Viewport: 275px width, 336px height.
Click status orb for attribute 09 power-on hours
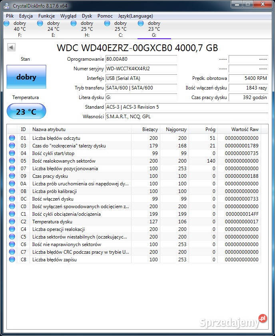tap(12, 176)
